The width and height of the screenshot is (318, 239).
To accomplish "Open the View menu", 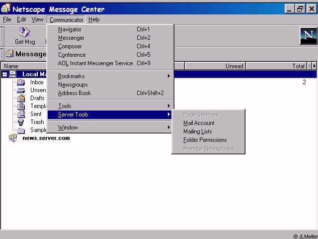I will 38,19.
